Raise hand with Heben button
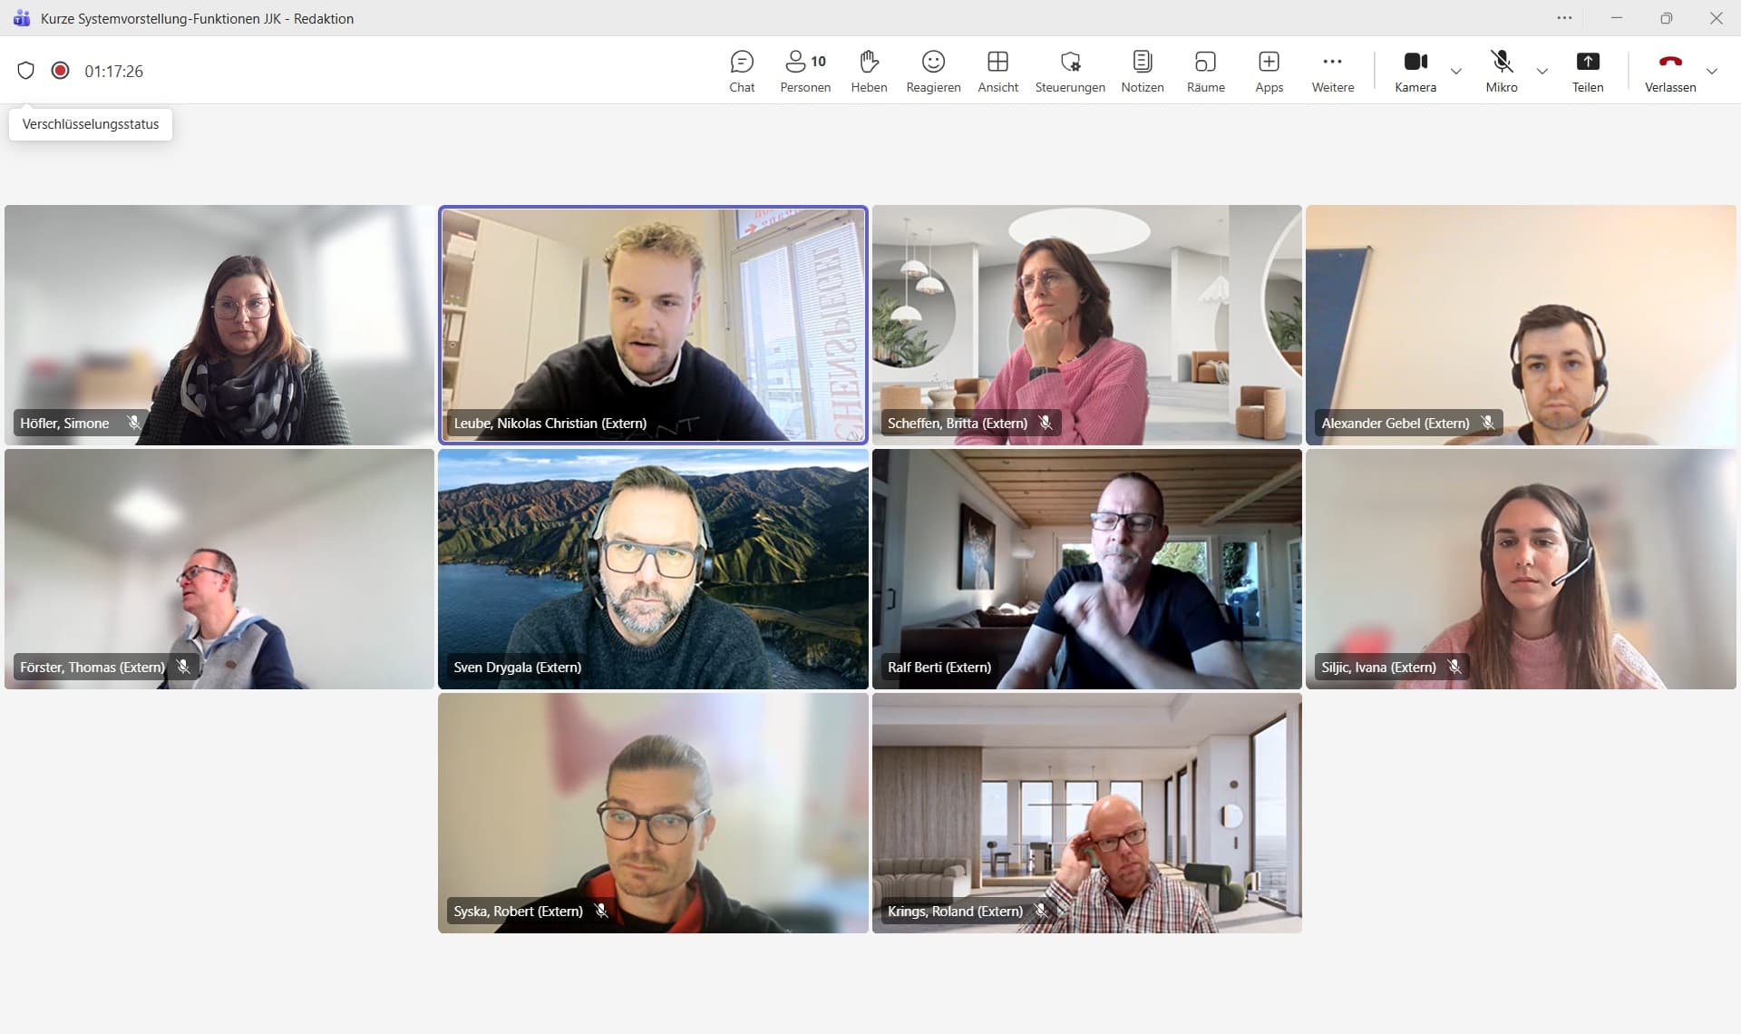The image size is (1741, 1034). [869, 71]
